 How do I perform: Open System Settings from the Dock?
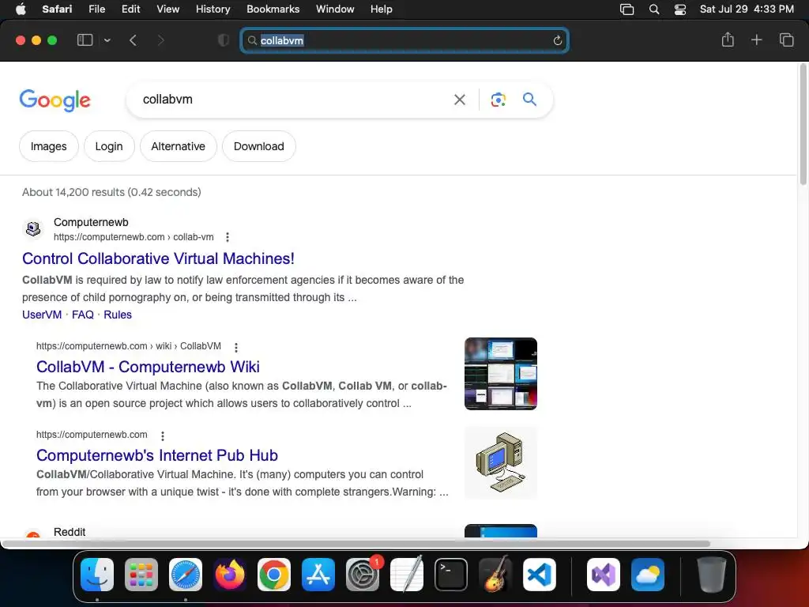click(363, 575)
